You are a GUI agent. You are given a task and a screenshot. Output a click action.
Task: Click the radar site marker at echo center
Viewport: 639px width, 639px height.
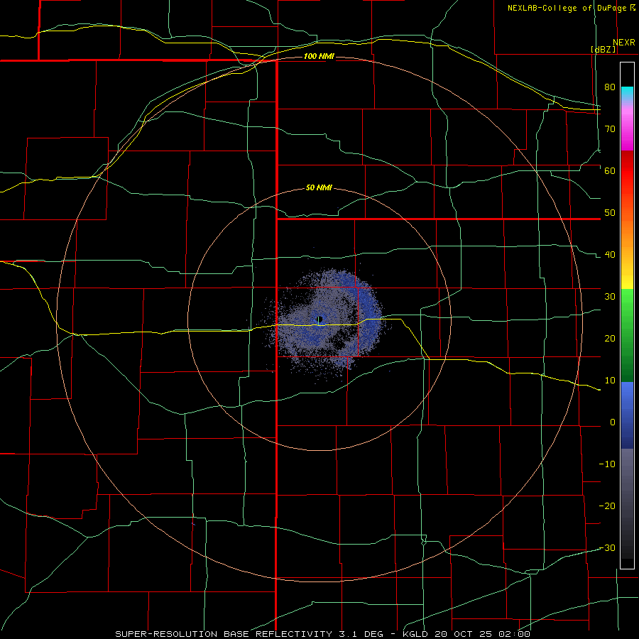(320, 319)
